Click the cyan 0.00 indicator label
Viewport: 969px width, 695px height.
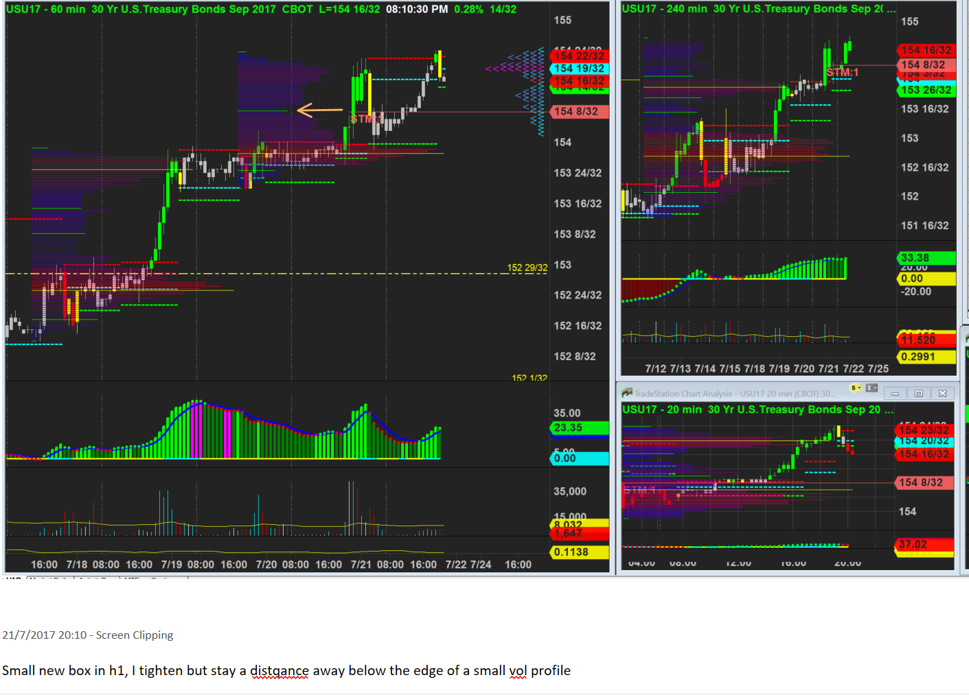[580, 458]
